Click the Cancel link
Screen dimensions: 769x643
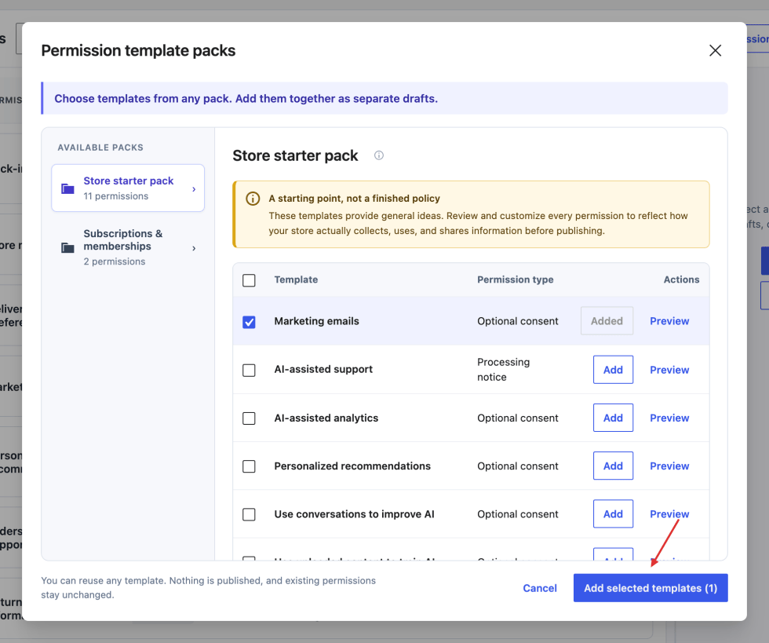point(540,588)
